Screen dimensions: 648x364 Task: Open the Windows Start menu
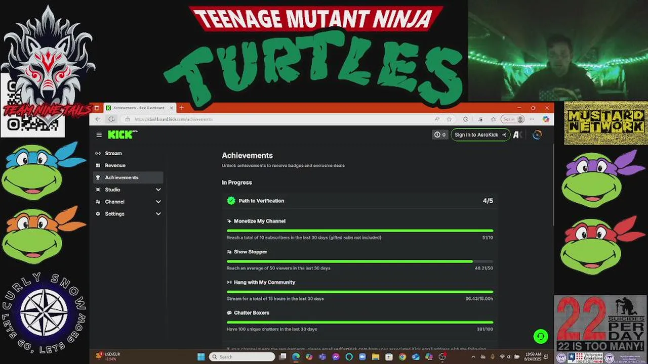pyautogui.click(x=201, y=356)
